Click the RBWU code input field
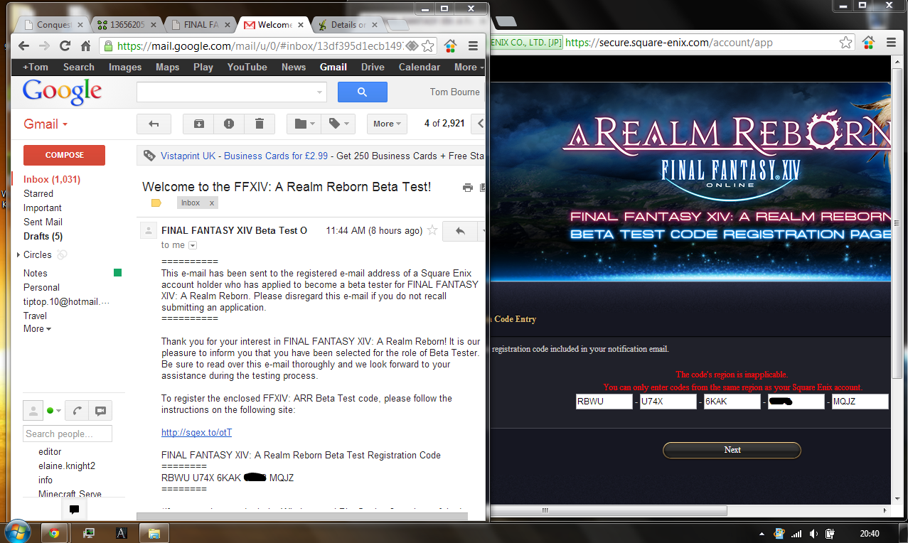The width and height of the screenshot is (908, 543). [604, 402]
